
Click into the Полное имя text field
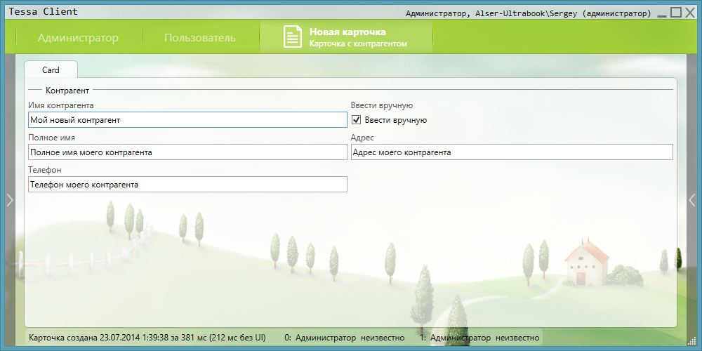tap(187, 152)
